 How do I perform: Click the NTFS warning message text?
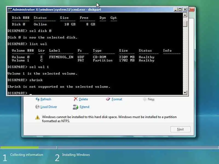tap(109, 119)
